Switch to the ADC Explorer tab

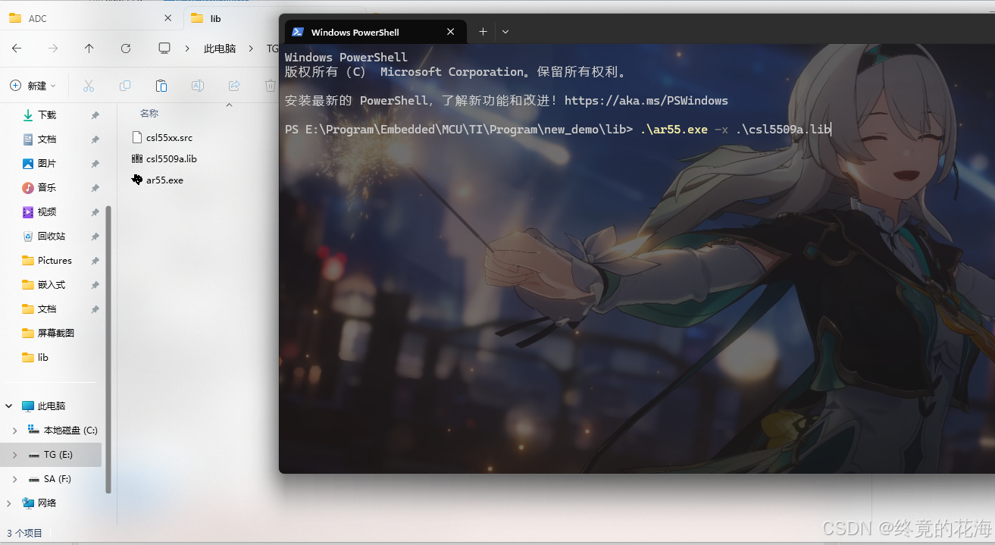click(91, 18)
